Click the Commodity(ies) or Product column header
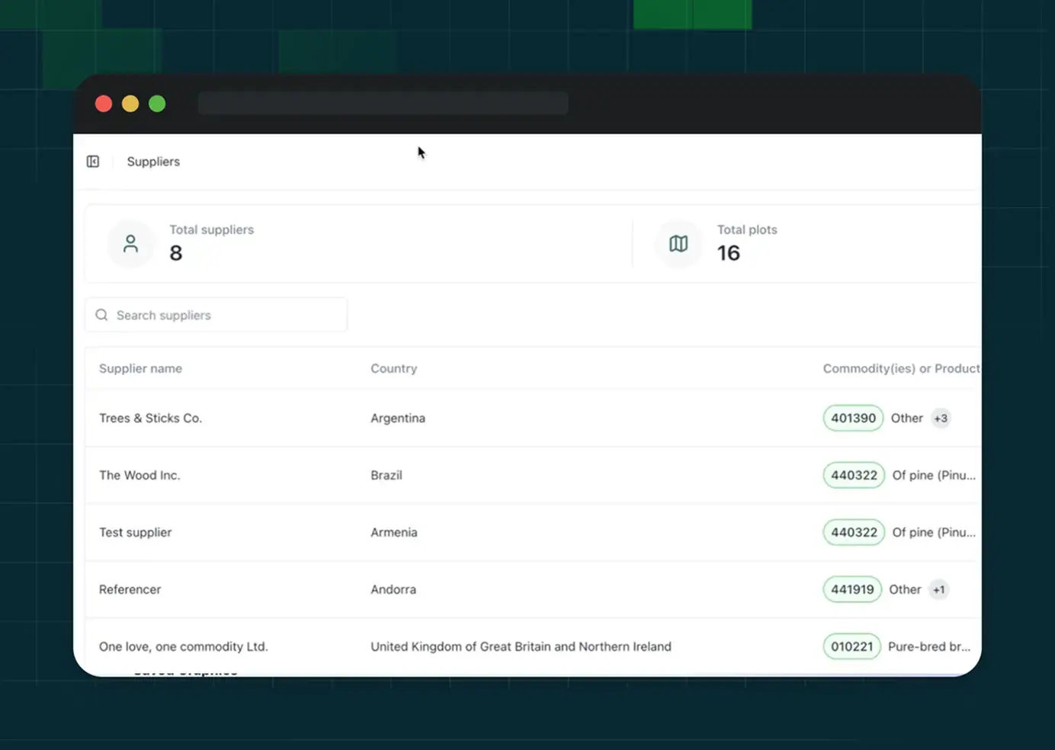The width and height of the screenshot is (1055, 750). (x=900, y=368)
